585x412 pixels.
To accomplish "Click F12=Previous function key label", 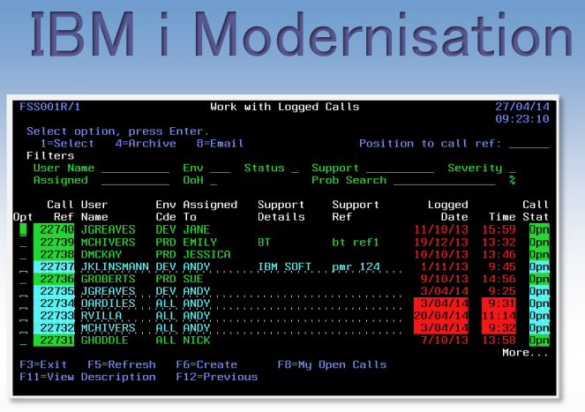I will (217, 377).
